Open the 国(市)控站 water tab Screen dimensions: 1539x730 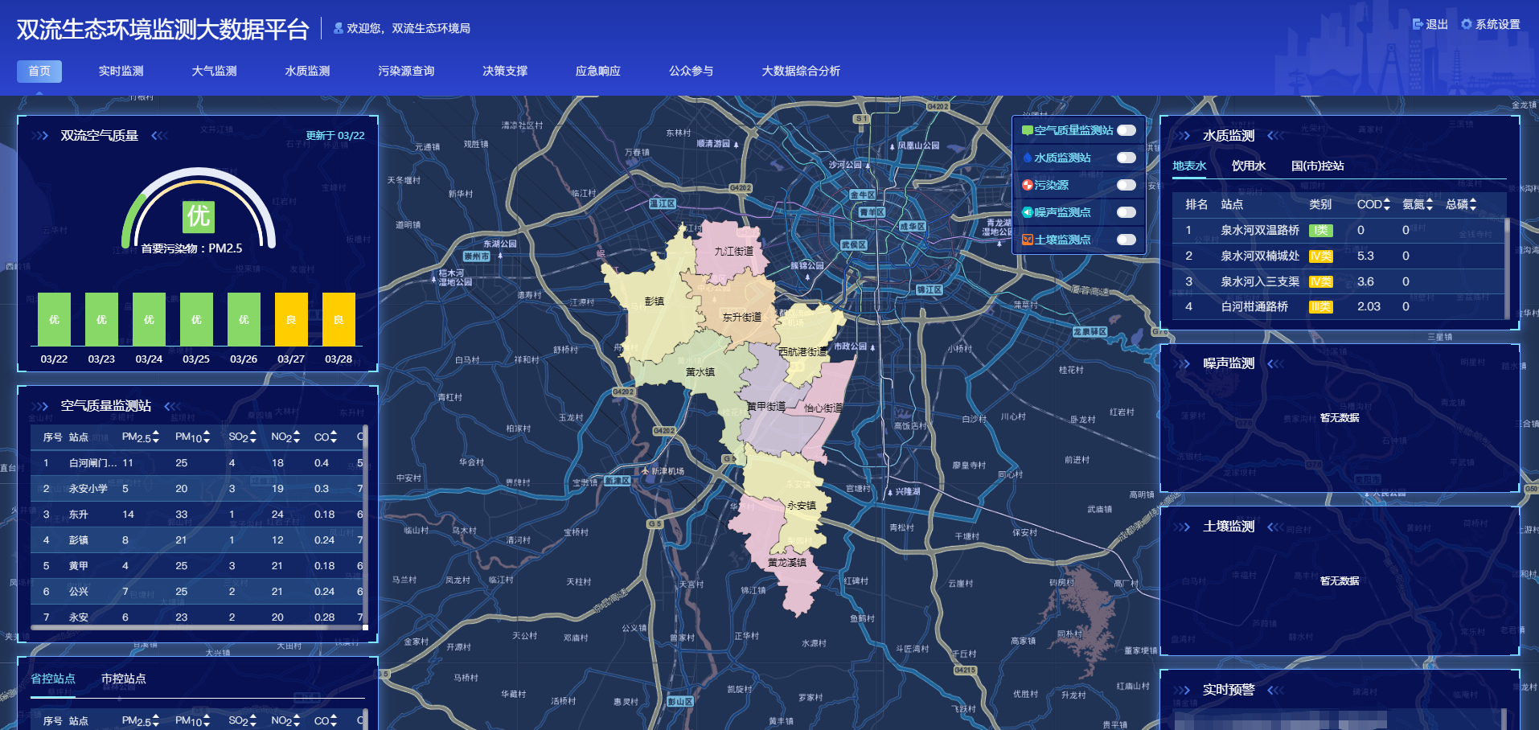pos(1317,166)
